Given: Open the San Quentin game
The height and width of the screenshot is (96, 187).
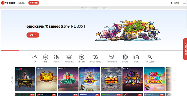Looking at the screenshot, I should [x=111, y=79].
